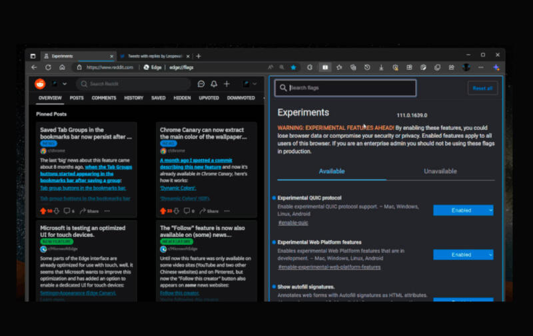Open more options on the Saved Tab Groups post
The width and height of the screenshot is (533, 336).
pos(107,211)
